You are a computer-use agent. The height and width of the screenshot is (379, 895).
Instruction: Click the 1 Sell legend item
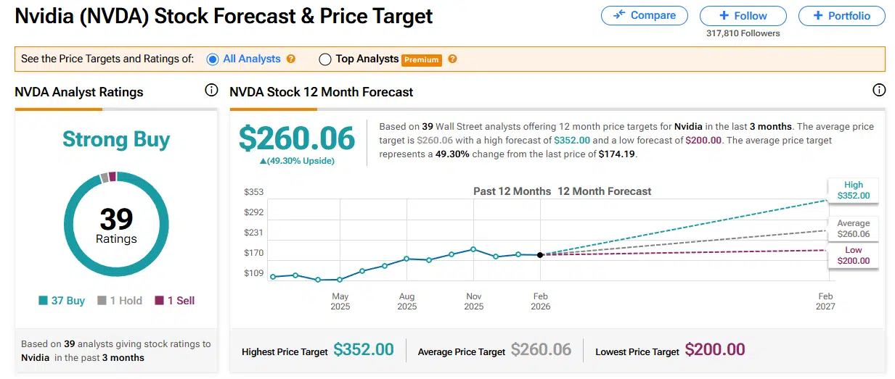coord(175,301)
